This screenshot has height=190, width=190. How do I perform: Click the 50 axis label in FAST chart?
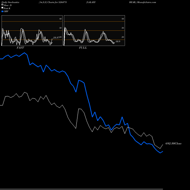coord(60,28)
